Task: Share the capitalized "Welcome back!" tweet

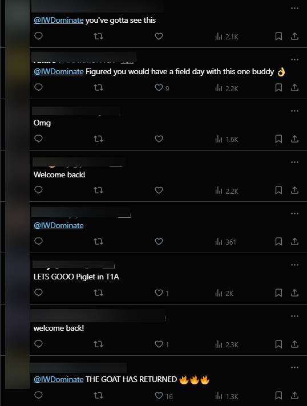Action: click(x=294, y=190)
